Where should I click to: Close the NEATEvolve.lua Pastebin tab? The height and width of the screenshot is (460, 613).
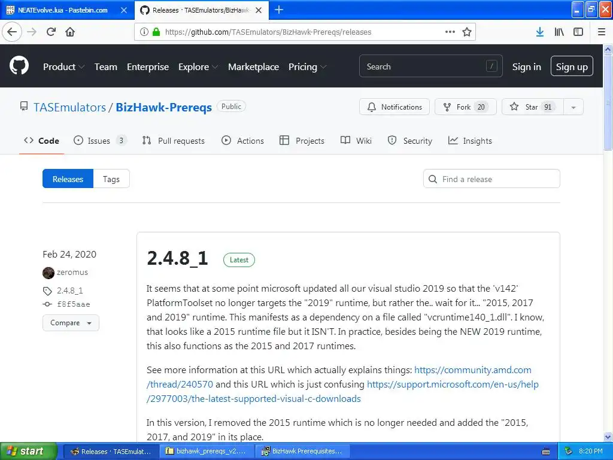click(123, 10)
